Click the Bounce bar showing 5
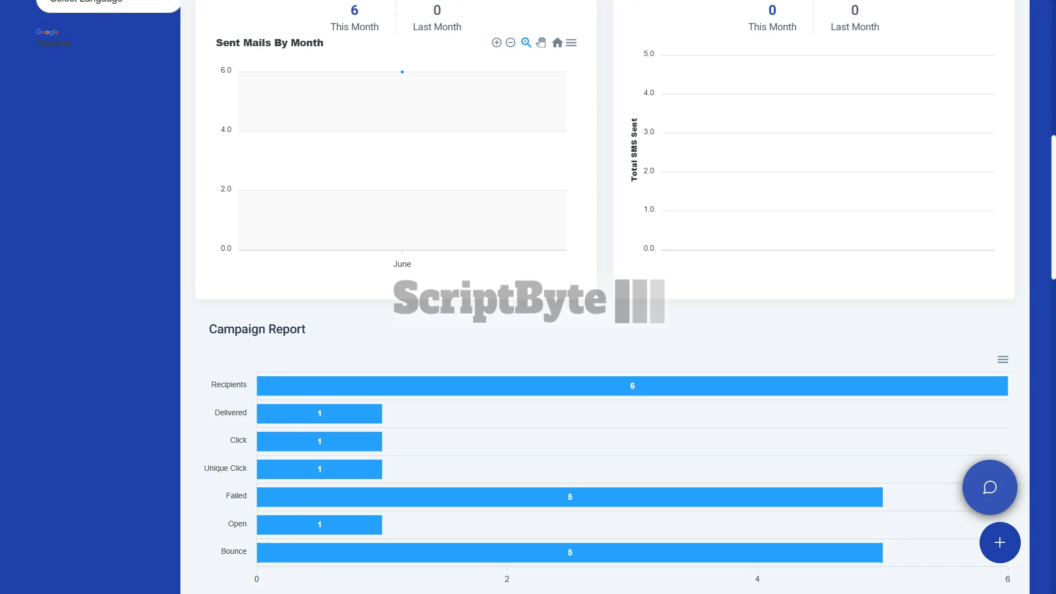This screenshot has height=594, width=1056. pyautogui.click(x=569, y=553)
